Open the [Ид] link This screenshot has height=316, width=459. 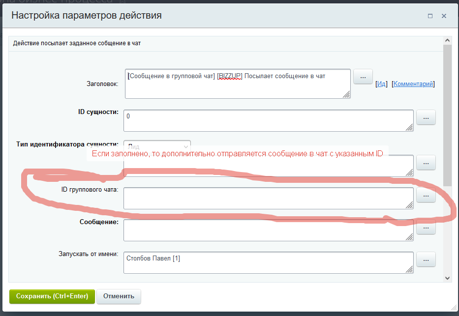[381, 84]
